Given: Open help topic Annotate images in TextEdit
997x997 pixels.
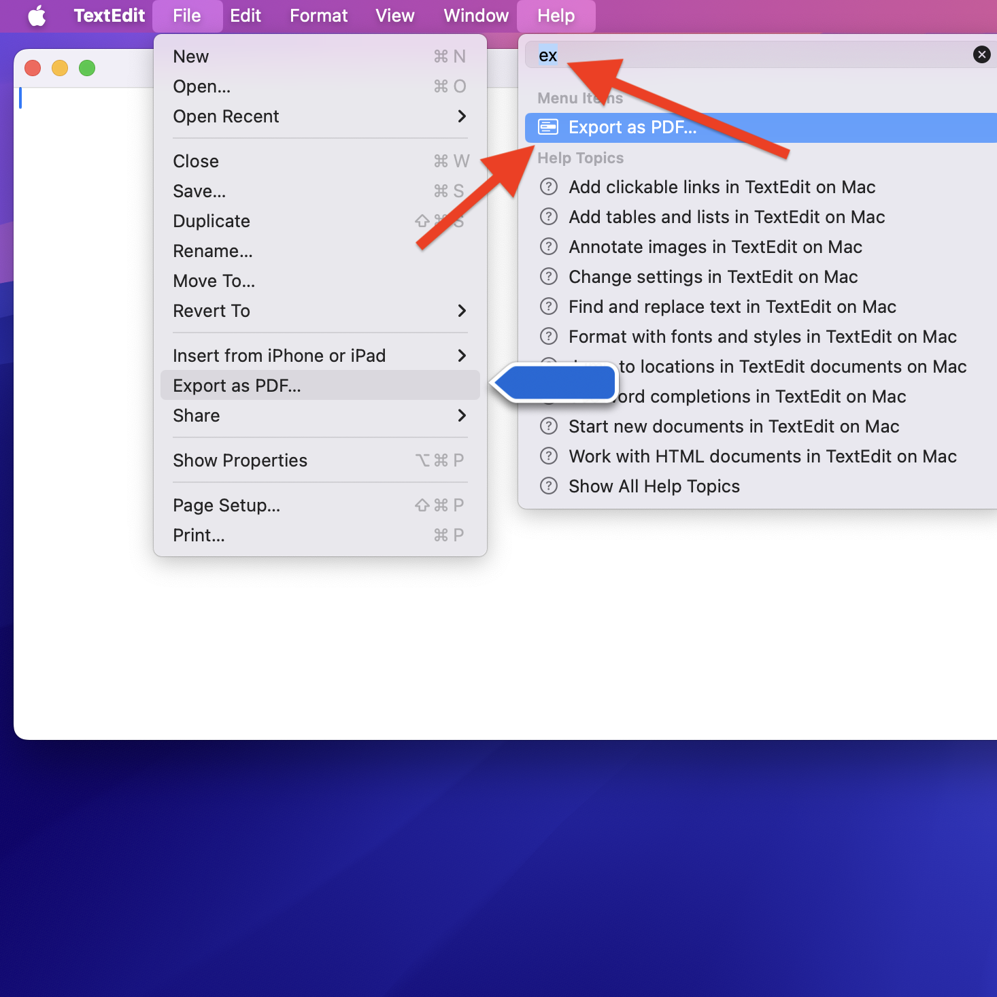Looking at the screenshot, I should click(760, 246).
